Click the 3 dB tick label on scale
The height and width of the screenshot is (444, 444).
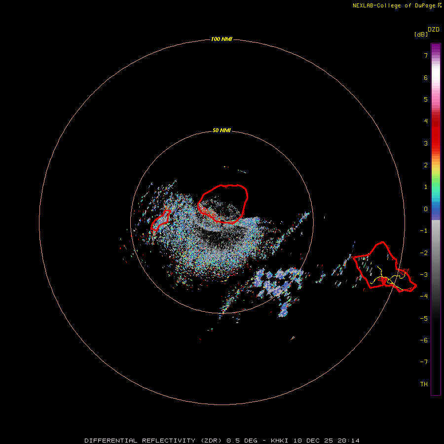[x=426, y=143]
